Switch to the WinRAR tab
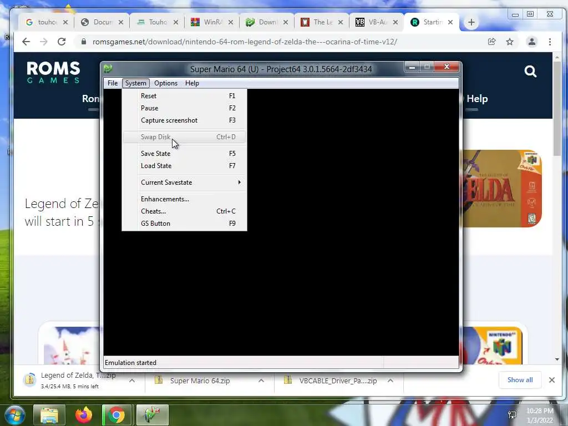 click(x=207, y=22)
